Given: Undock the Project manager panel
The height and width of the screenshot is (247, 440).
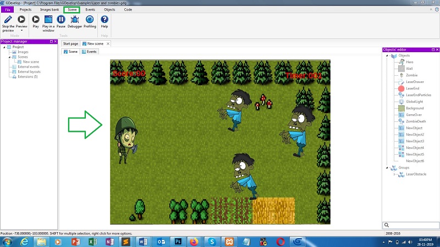Looking at the screenshot, I should coord(51,42).
